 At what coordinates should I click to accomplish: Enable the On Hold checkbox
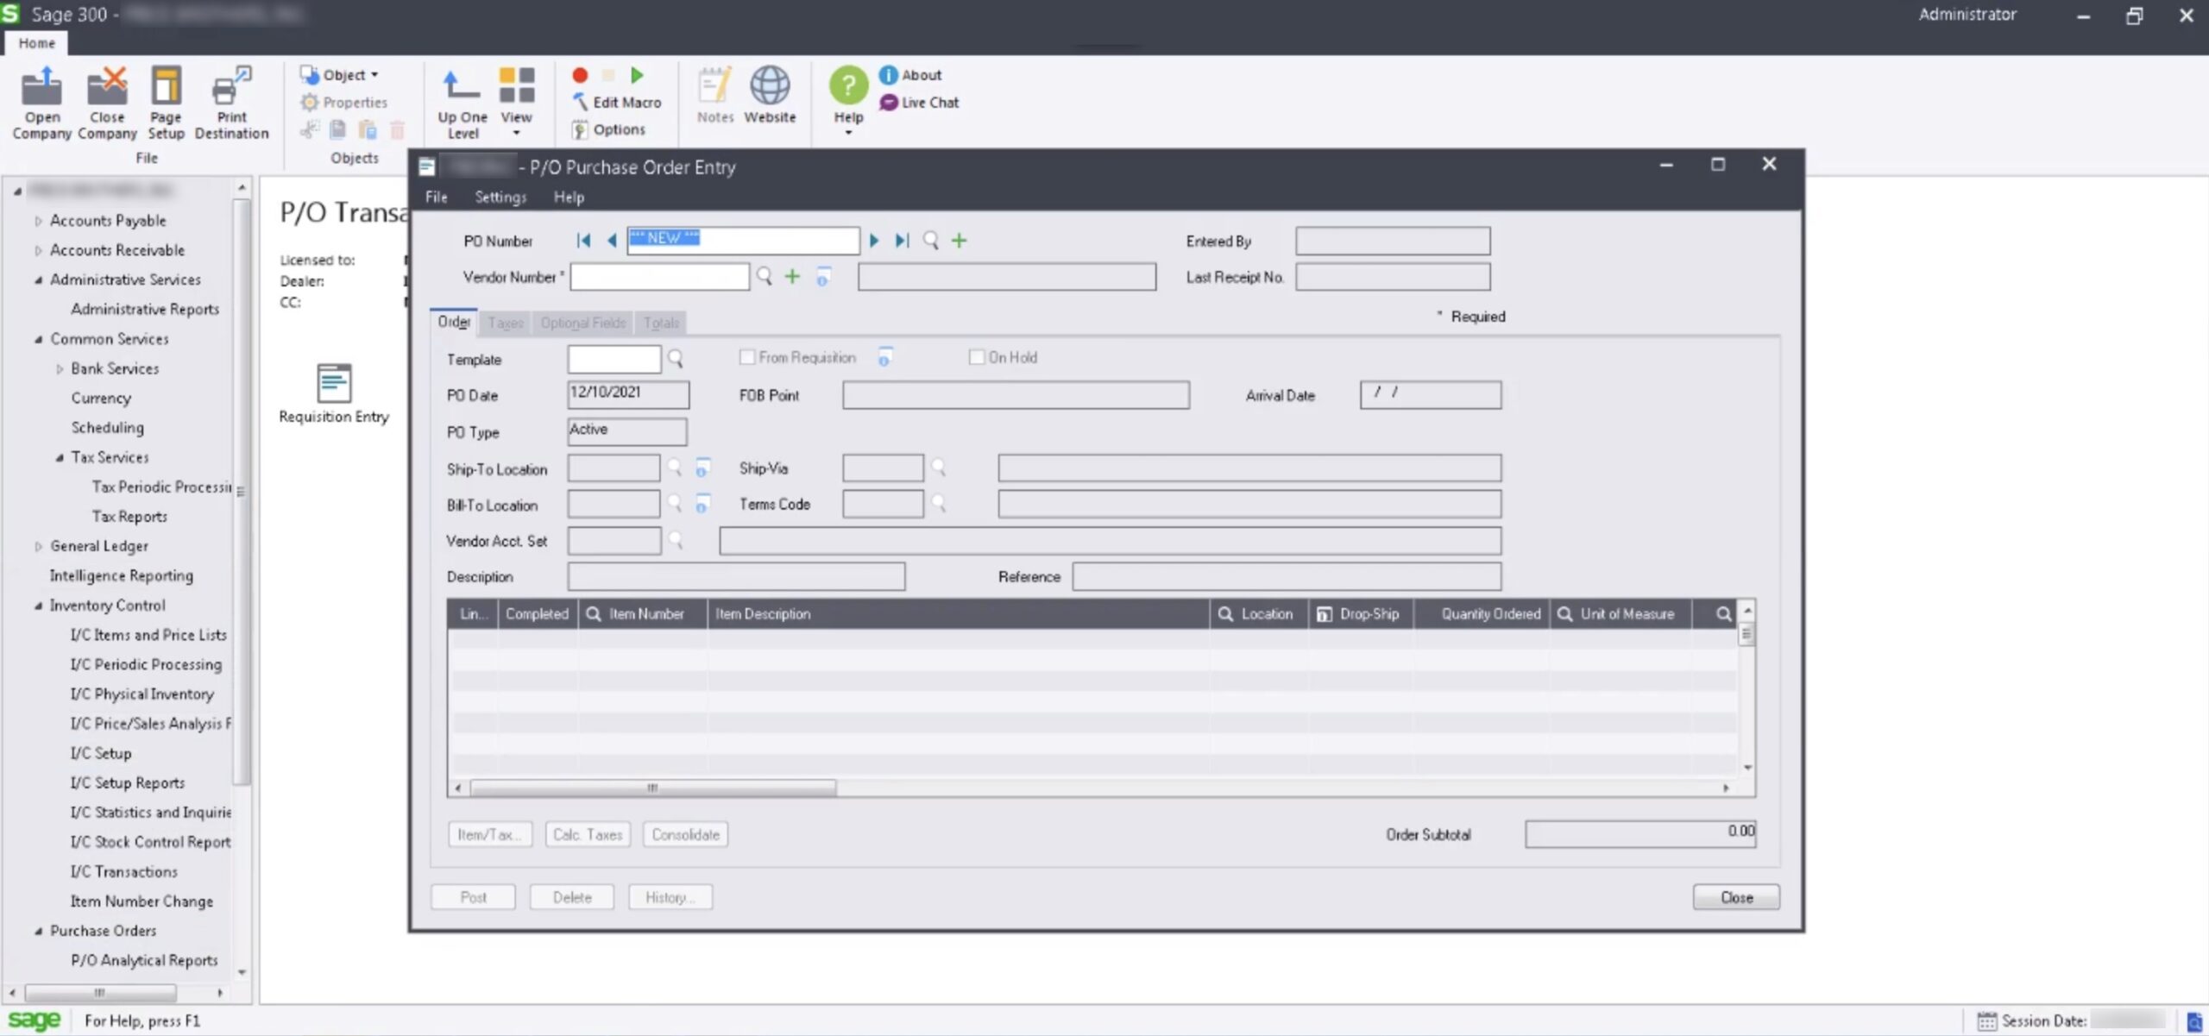coord(977,357)
